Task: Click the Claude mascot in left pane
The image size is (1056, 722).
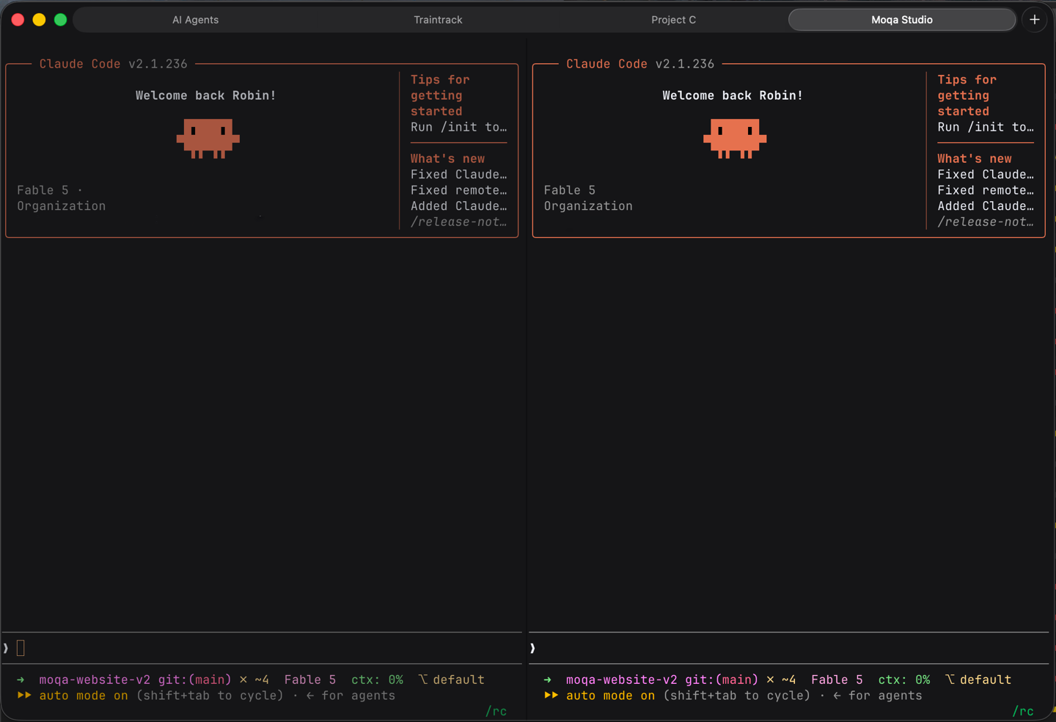Action: [x=208, y=139]
